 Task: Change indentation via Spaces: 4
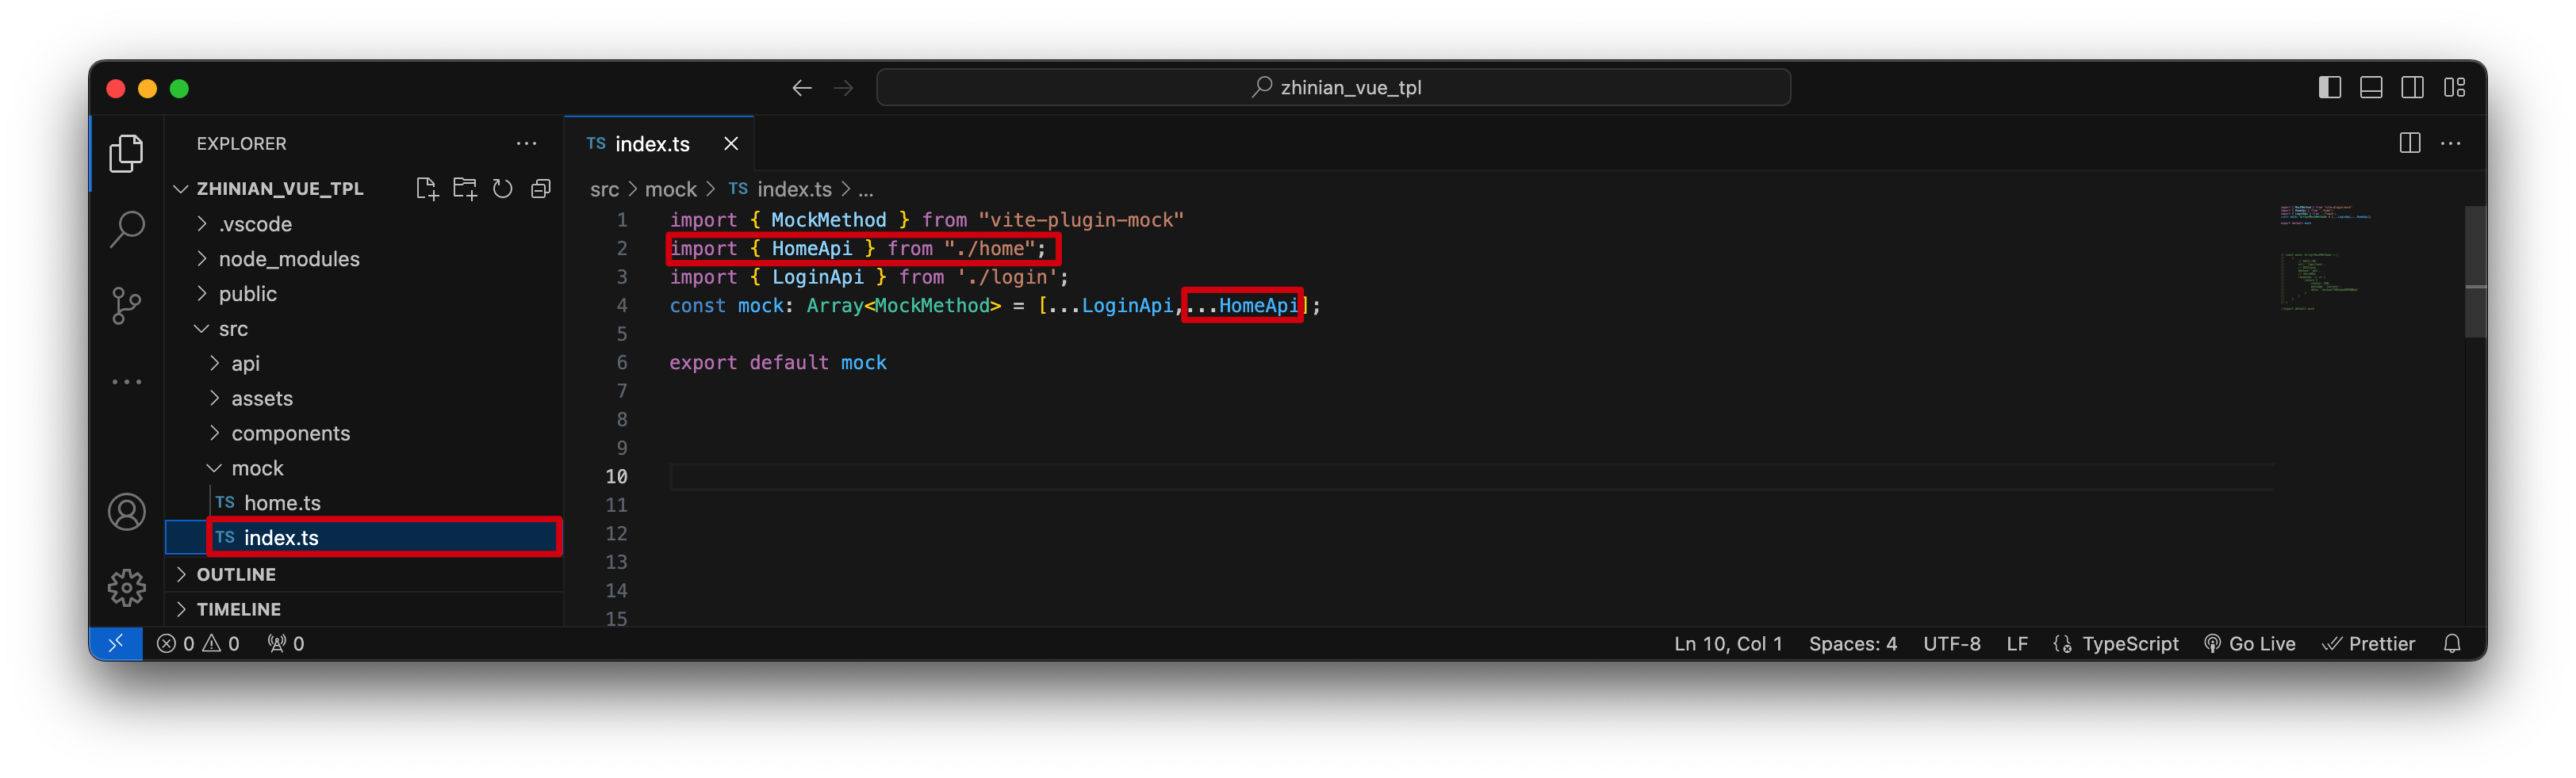click(x=1853, y=643)
